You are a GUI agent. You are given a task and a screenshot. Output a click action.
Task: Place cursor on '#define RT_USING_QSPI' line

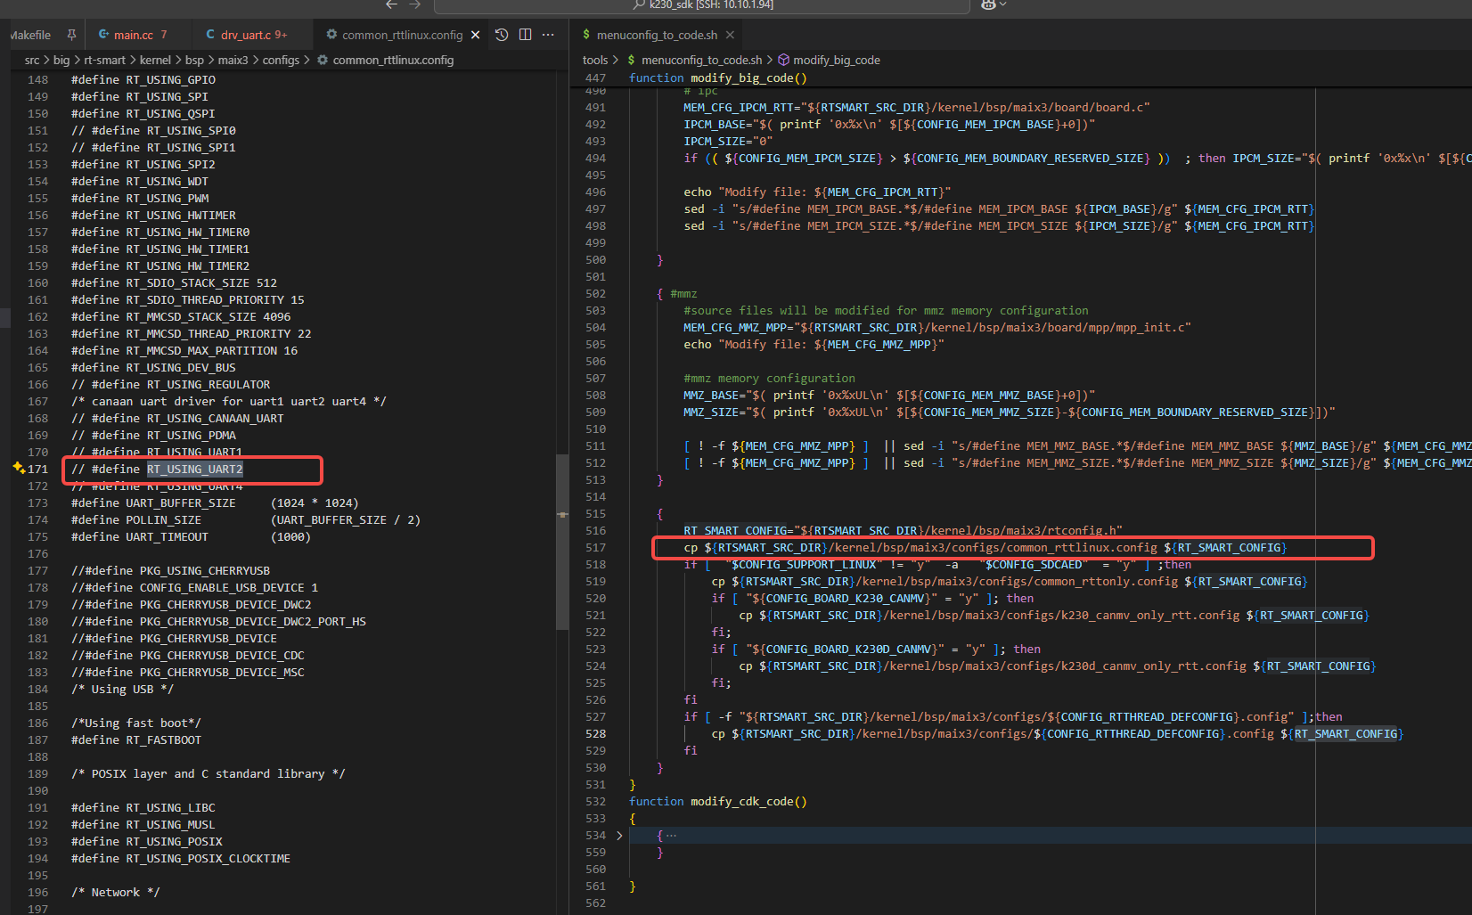(x=143, y=113)
